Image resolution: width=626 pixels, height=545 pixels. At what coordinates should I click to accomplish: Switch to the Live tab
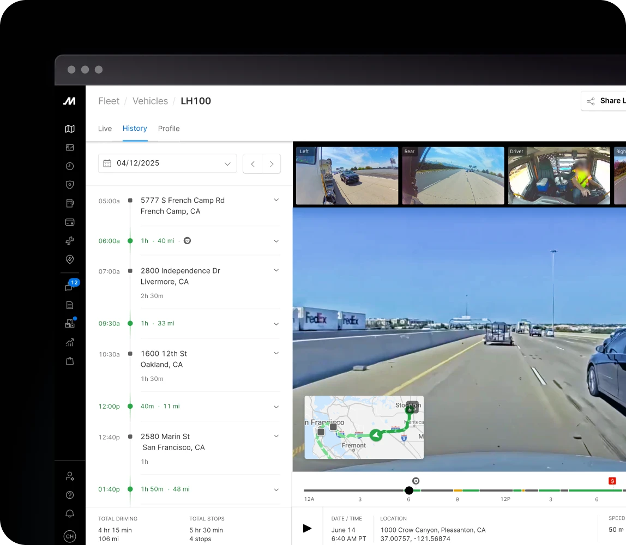click(105, 128)
